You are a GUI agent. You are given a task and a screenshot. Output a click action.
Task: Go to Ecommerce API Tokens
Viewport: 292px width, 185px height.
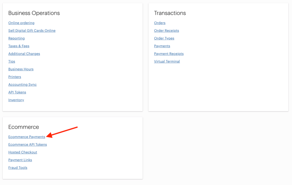[27, 145]
